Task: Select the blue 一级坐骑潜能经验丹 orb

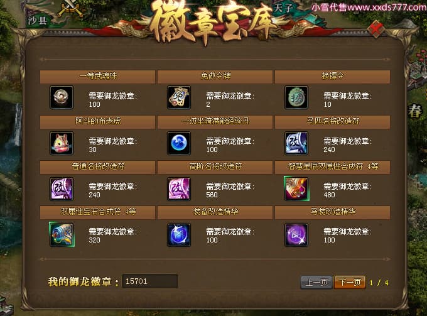Action: (179, 143)
